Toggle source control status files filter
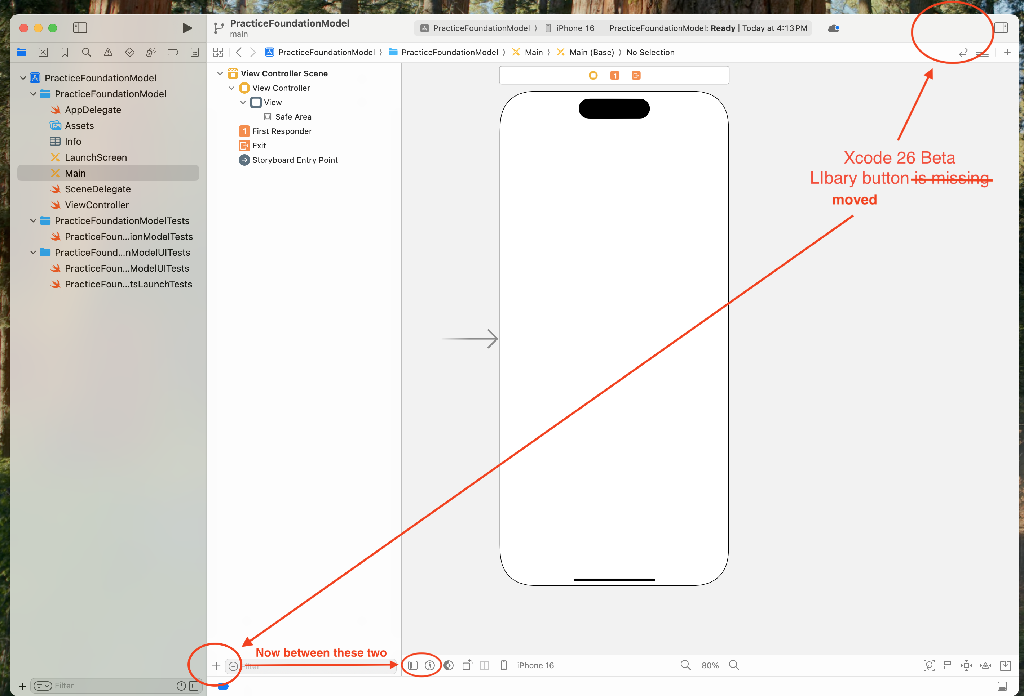Viewport: 1024px width, 696px height. (x=193, y=686)
